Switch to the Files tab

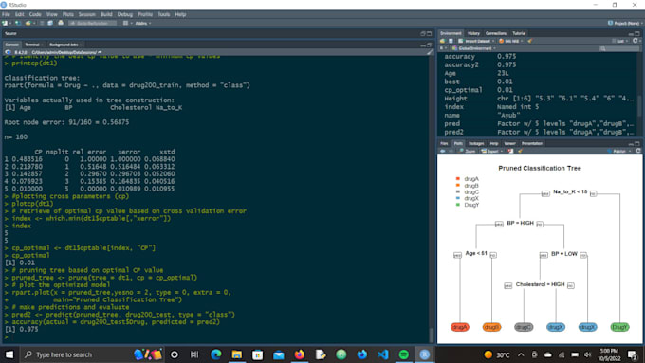(x=444, y=143)
